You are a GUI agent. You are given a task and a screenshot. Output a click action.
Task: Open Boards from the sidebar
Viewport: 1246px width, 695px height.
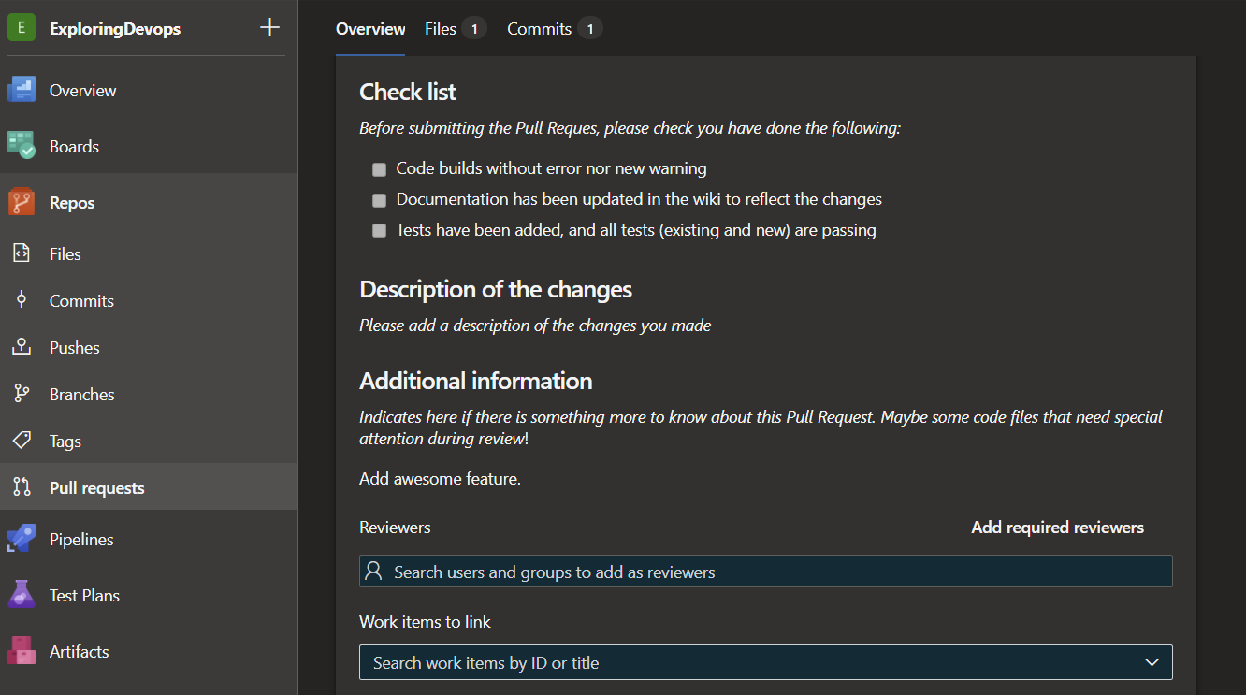tap(74, 146)
